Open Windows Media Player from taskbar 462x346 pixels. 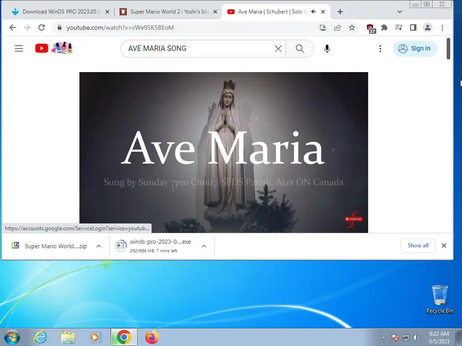96,337
